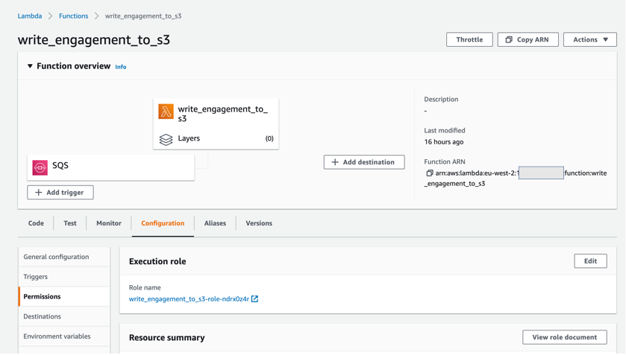Click the Lambda function orange icon
626x355 pixels.
coord(166,112)
